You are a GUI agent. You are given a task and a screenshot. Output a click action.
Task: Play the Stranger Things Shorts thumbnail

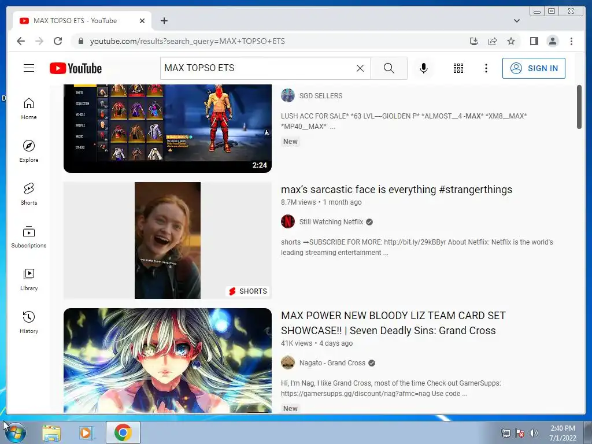[x=168, y=240]
